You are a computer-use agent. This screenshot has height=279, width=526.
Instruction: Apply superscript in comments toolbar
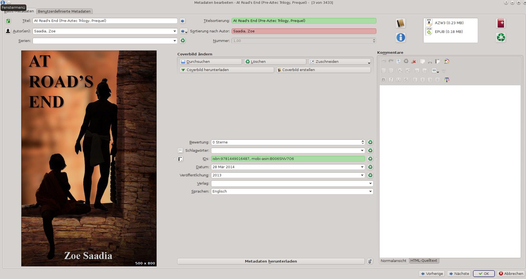pyautogui.click(x=400, y=71)
